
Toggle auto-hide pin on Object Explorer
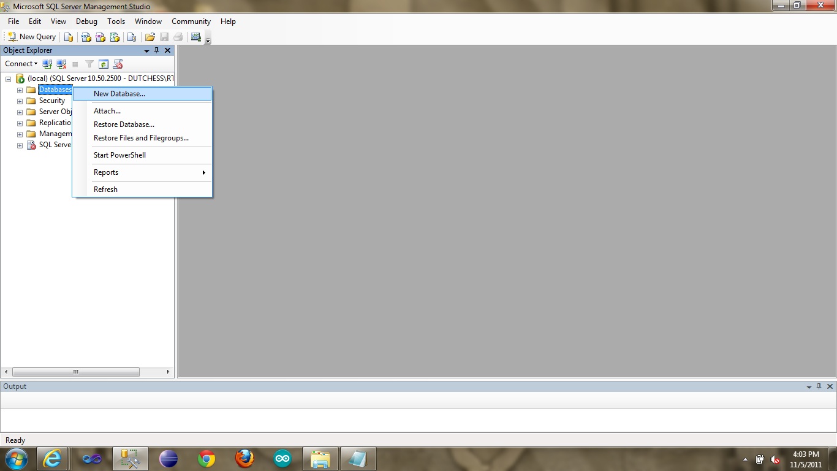[x=157, y=50]
